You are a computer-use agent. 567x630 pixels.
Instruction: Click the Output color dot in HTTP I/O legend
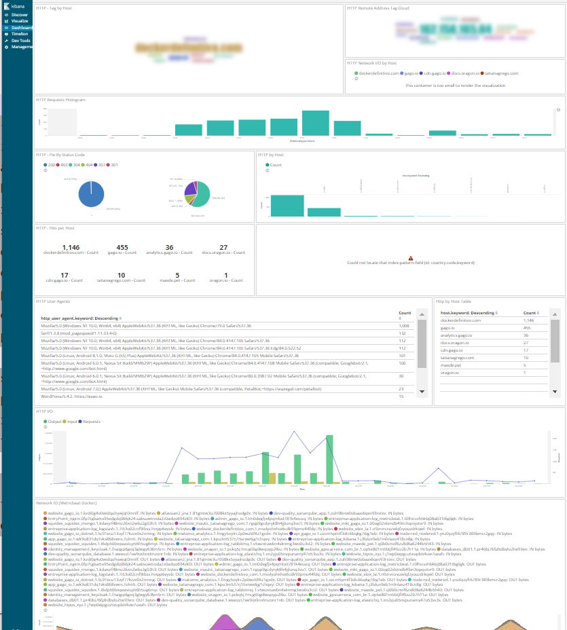coord(44,422)
